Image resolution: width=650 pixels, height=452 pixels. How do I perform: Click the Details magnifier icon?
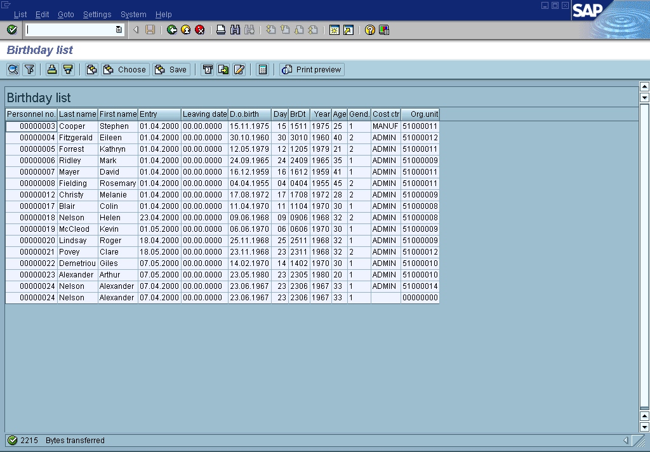tap(13, 70)
